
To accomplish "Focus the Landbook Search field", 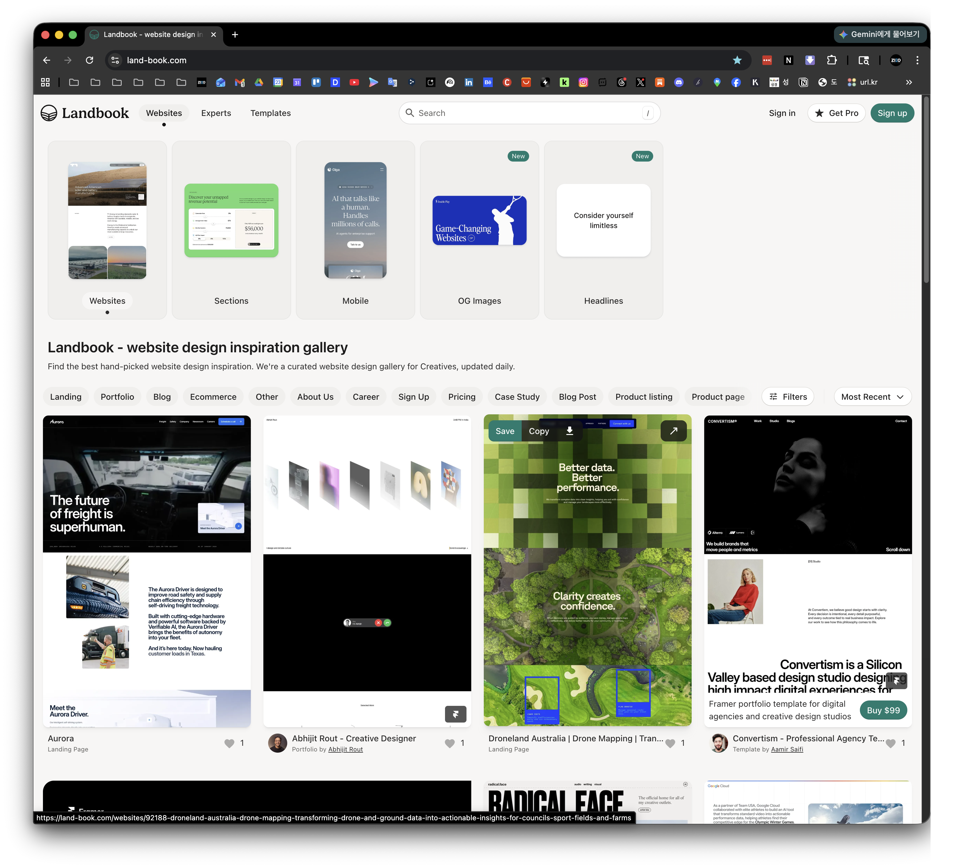I will (530, 113).
